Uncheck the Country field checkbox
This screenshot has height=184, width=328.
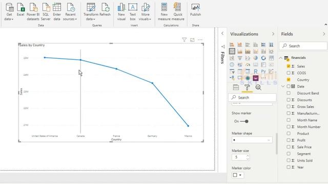point(289,80)
